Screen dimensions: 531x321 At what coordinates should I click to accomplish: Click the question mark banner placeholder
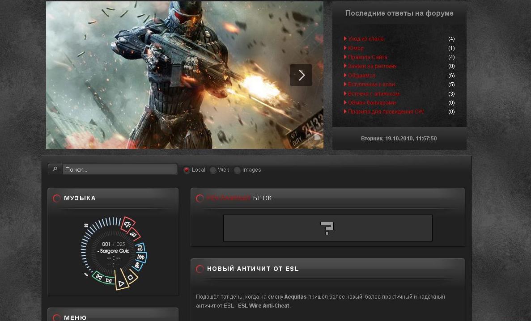coord(327,228)
